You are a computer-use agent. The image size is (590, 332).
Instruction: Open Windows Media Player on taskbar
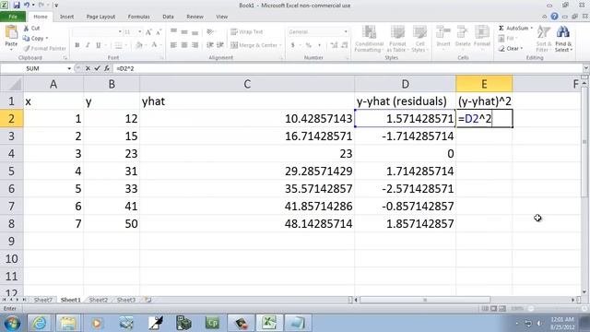[x=97, y=323]
